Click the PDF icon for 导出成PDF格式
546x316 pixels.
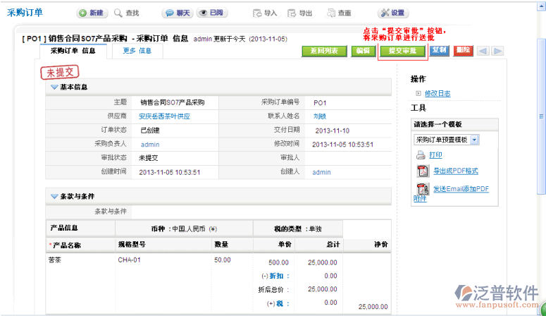point(423,171)
